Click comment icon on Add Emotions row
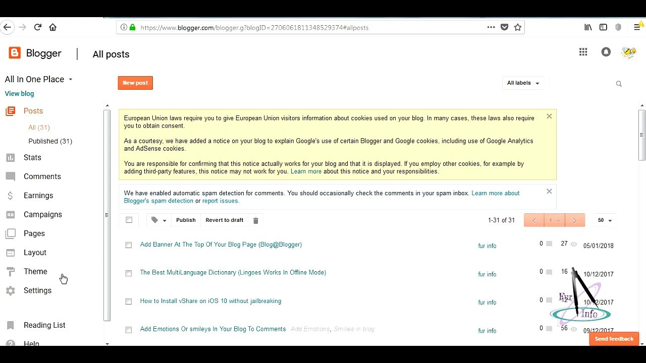 click(549, 329)
